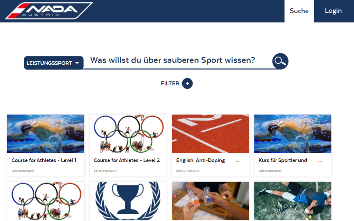Expand filters with the plus icon
Screen dimensions: 354x221
coord(187,83)
